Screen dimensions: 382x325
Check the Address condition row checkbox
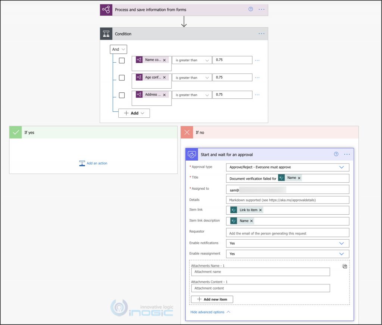pos(122,95)
